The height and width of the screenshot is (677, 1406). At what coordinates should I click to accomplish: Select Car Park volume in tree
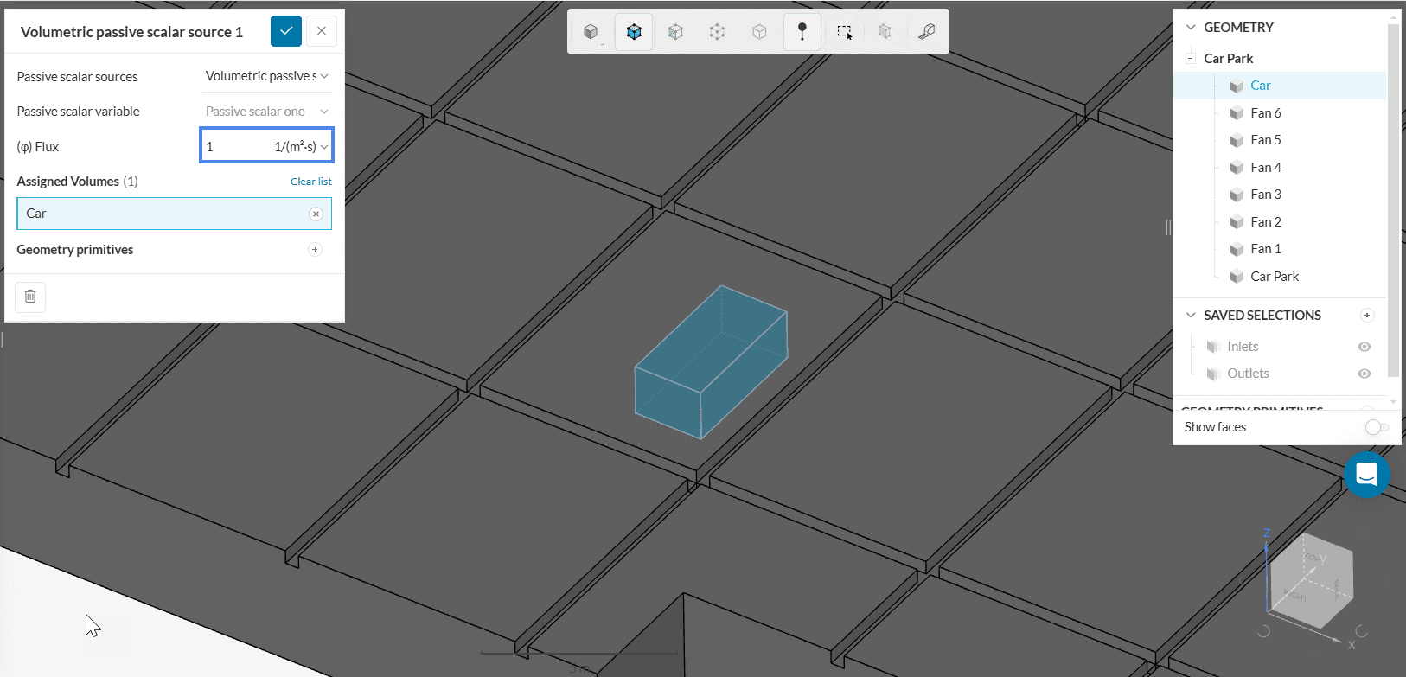point(1275,277)
